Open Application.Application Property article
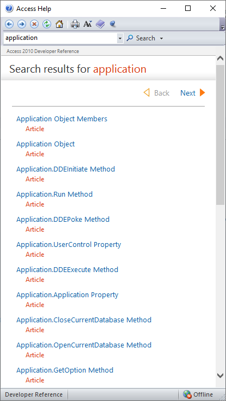Image resolution: width=226 pixels, height=401 pixels. (x=68, y=295)
